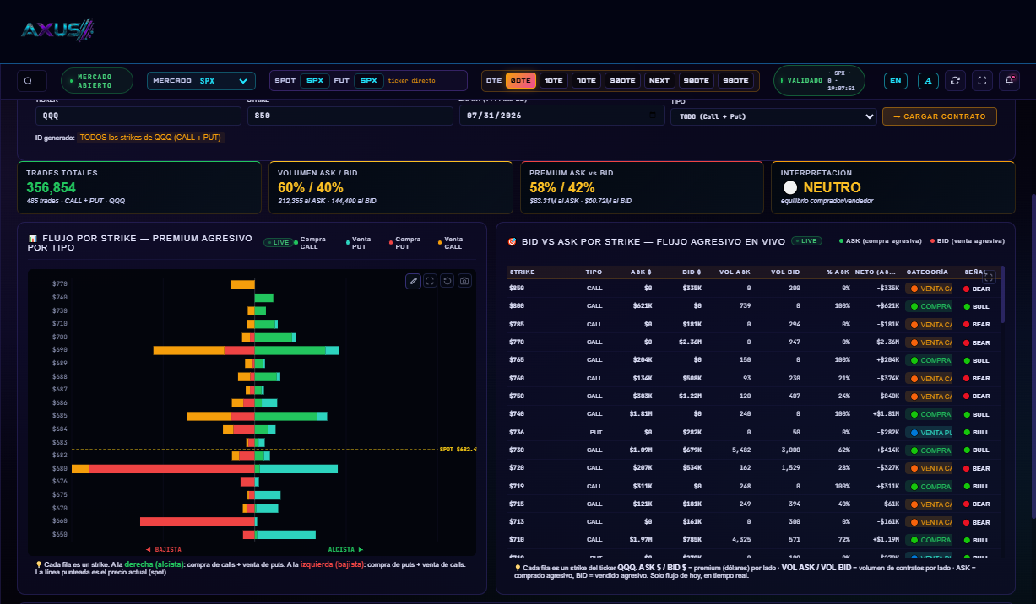Click green BULL dot in $800 row
Screen dimensions: 1036x604
[967, 306]
